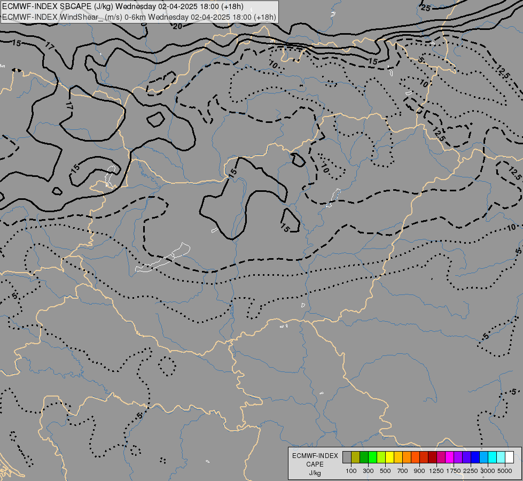Click the ECMWF-INDEX WindShear_ title line
Image resolution: width=523 pixels, height=481 pixels.
(139, 17)
